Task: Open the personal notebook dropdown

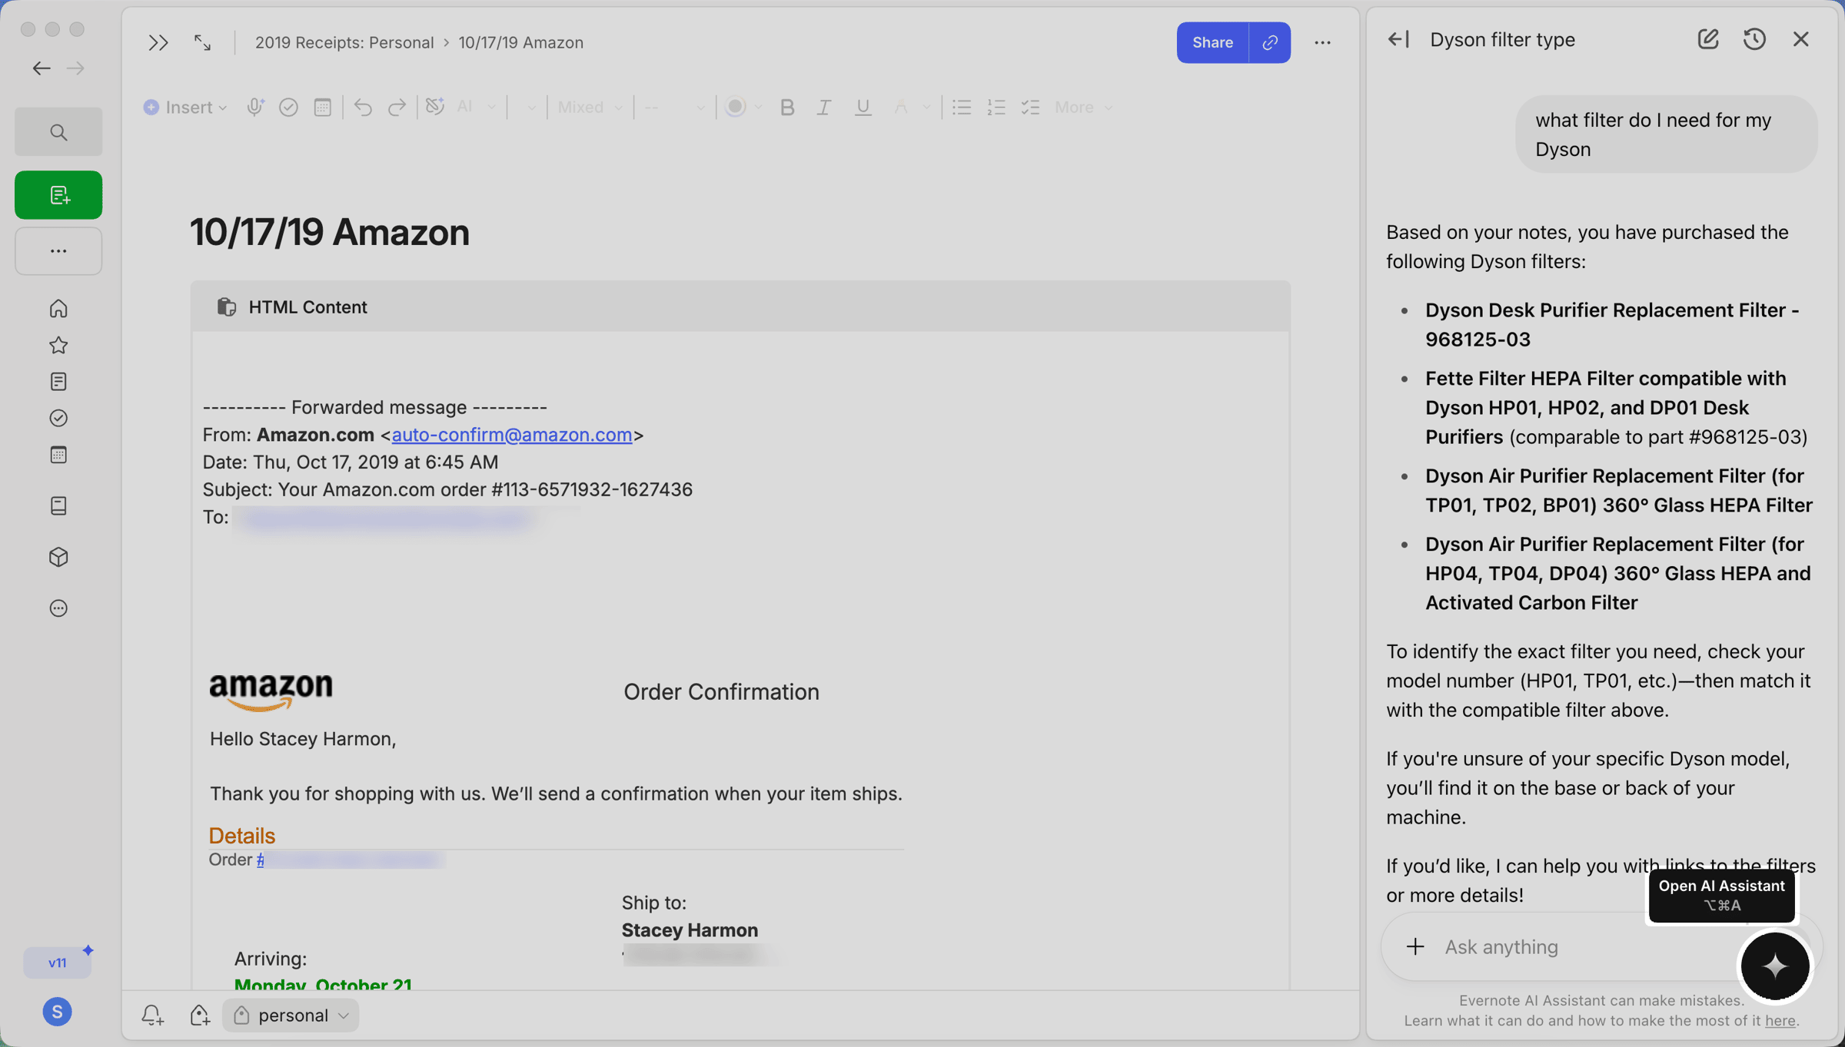Action: pos(292,1015)
